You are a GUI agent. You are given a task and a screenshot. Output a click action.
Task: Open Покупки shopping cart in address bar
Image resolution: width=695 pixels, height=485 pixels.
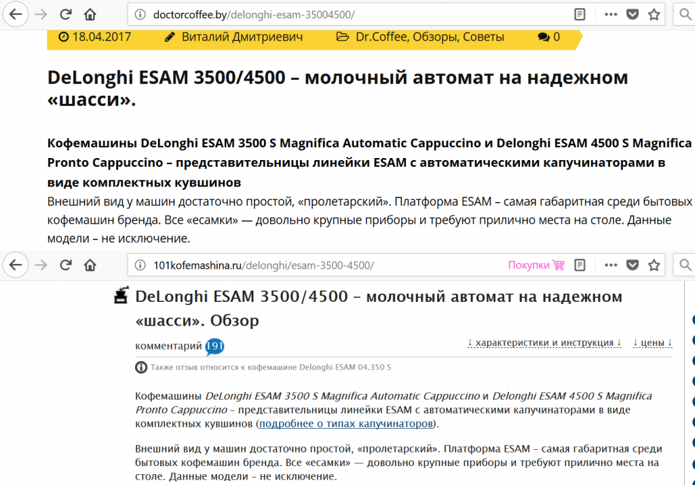click(x=536, y=265)
